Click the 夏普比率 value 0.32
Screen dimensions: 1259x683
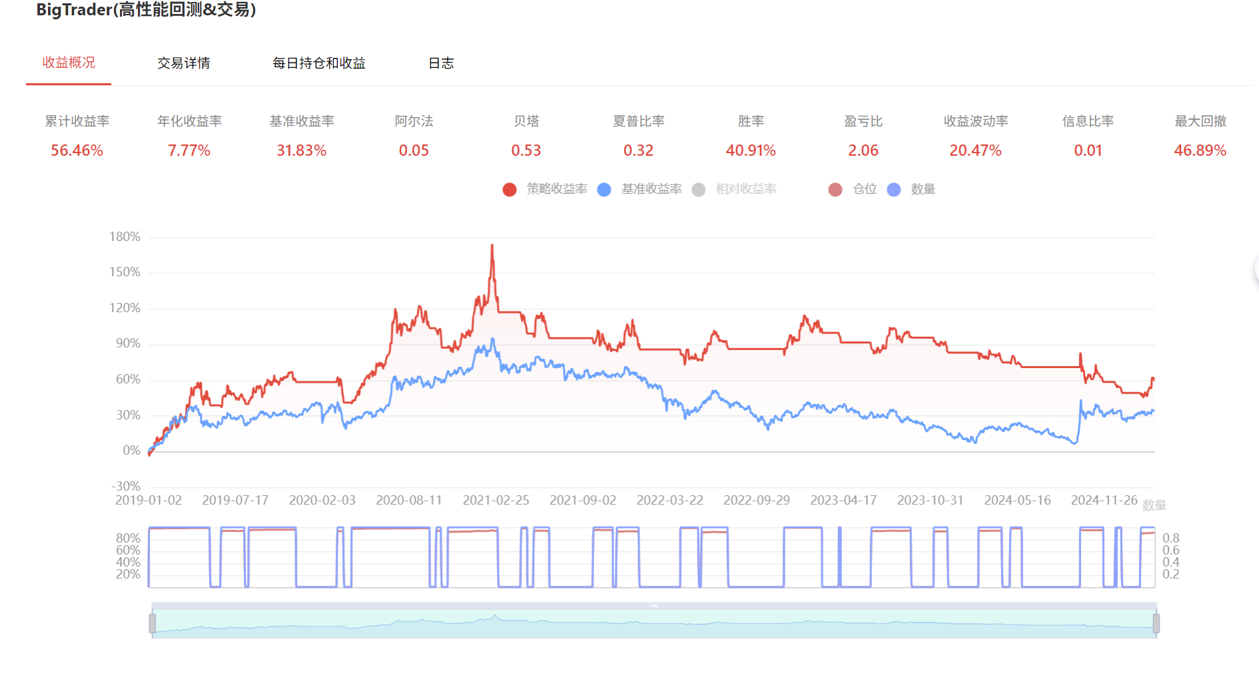pos(638,150)
